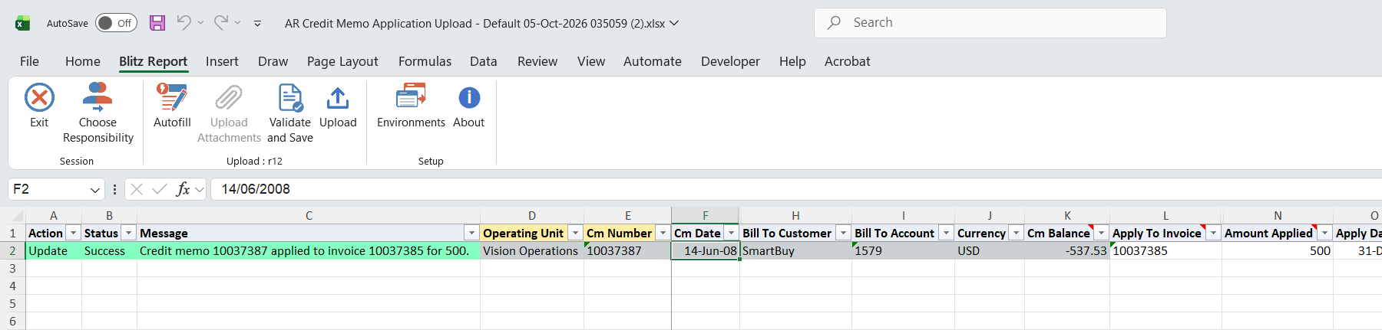Open Customize Quick Access Toolbar dropdown

point(257,24)
